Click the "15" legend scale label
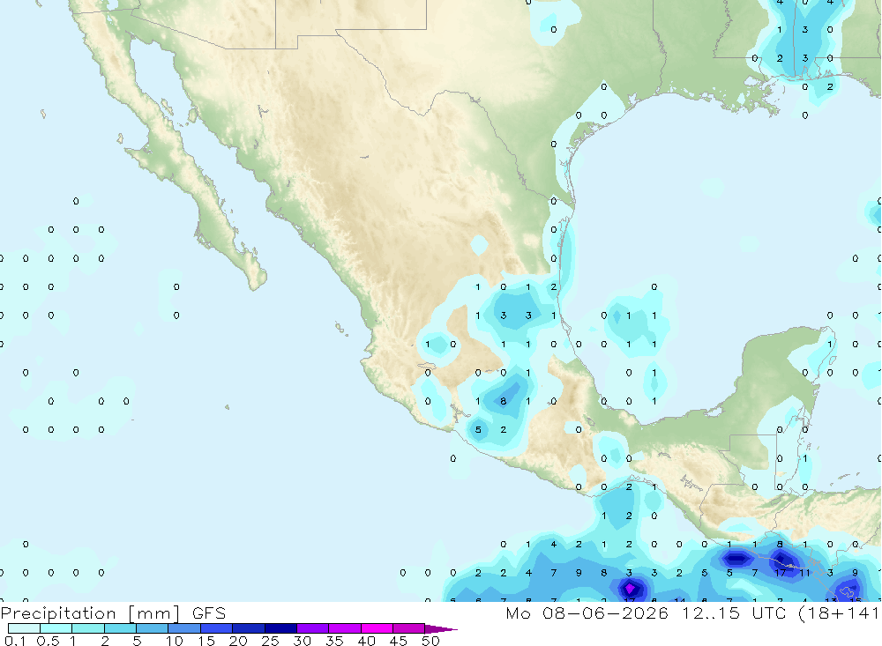882x646 pixels. click(206, 641)
